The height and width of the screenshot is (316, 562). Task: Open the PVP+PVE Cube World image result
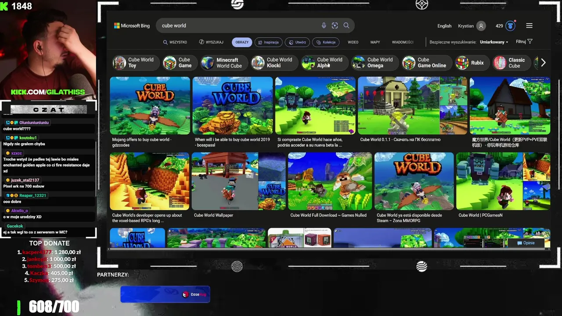(x=510, y=106)
